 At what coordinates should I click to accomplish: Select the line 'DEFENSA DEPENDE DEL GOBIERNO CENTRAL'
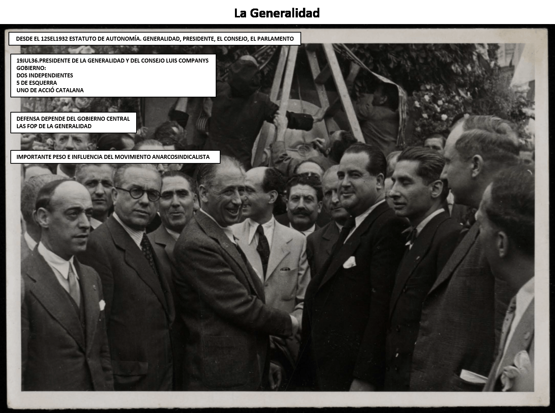pos(73,119)
